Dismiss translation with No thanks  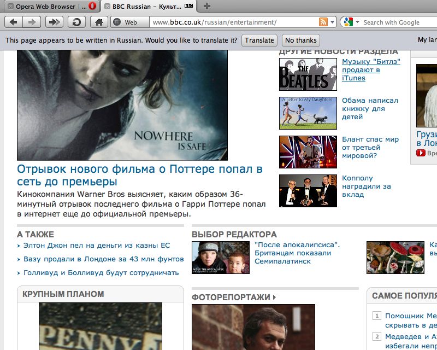tap(300, 40)
